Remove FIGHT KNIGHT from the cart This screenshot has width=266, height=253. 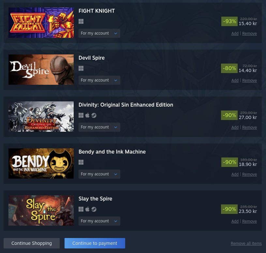[249, 34]
